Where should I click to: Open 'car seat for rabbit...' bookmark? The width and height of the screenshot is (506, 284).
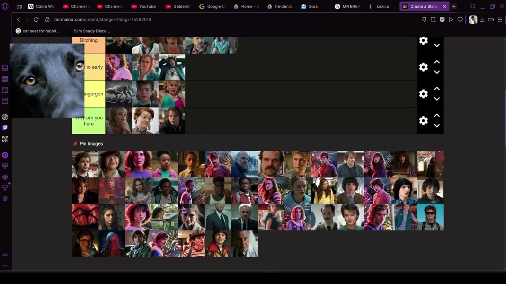[38, 31]
